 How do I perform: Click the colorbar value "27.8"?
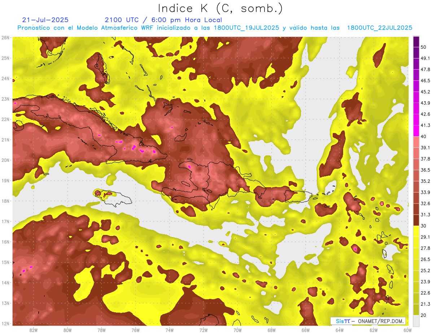(x=425, y=248)
